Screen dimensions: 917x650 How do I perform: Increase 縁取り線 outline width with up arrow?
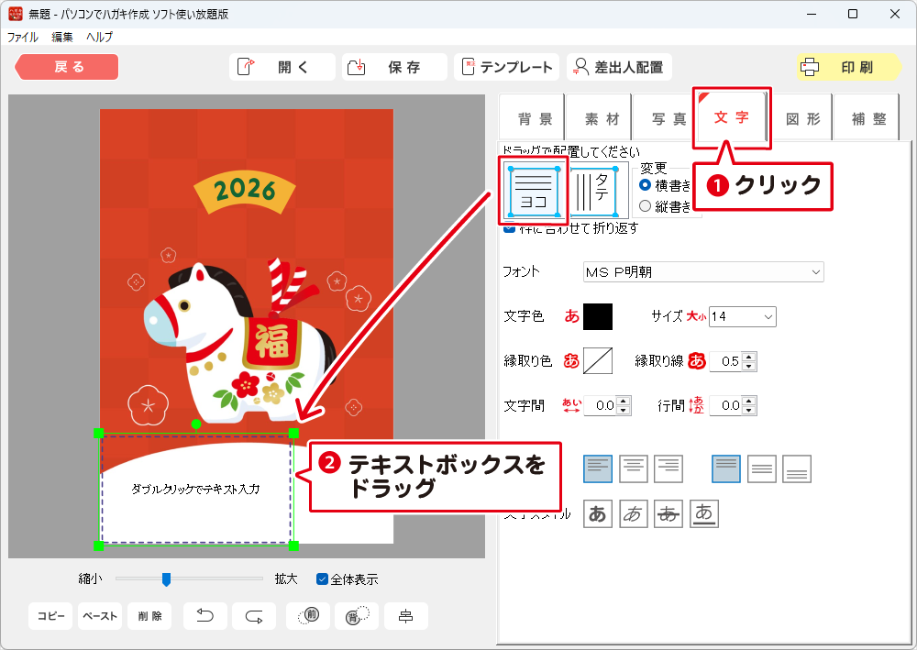tap(749, 357)
